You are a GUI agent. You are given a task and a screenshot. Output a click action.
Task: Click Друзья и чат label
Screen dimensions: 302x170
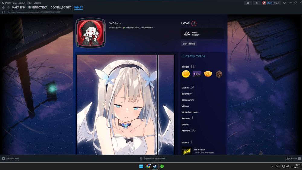tap(291, 159)
